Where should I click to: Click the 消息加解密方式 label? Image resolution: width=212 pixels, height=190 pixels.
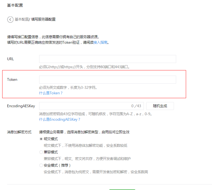pos(19,132)
